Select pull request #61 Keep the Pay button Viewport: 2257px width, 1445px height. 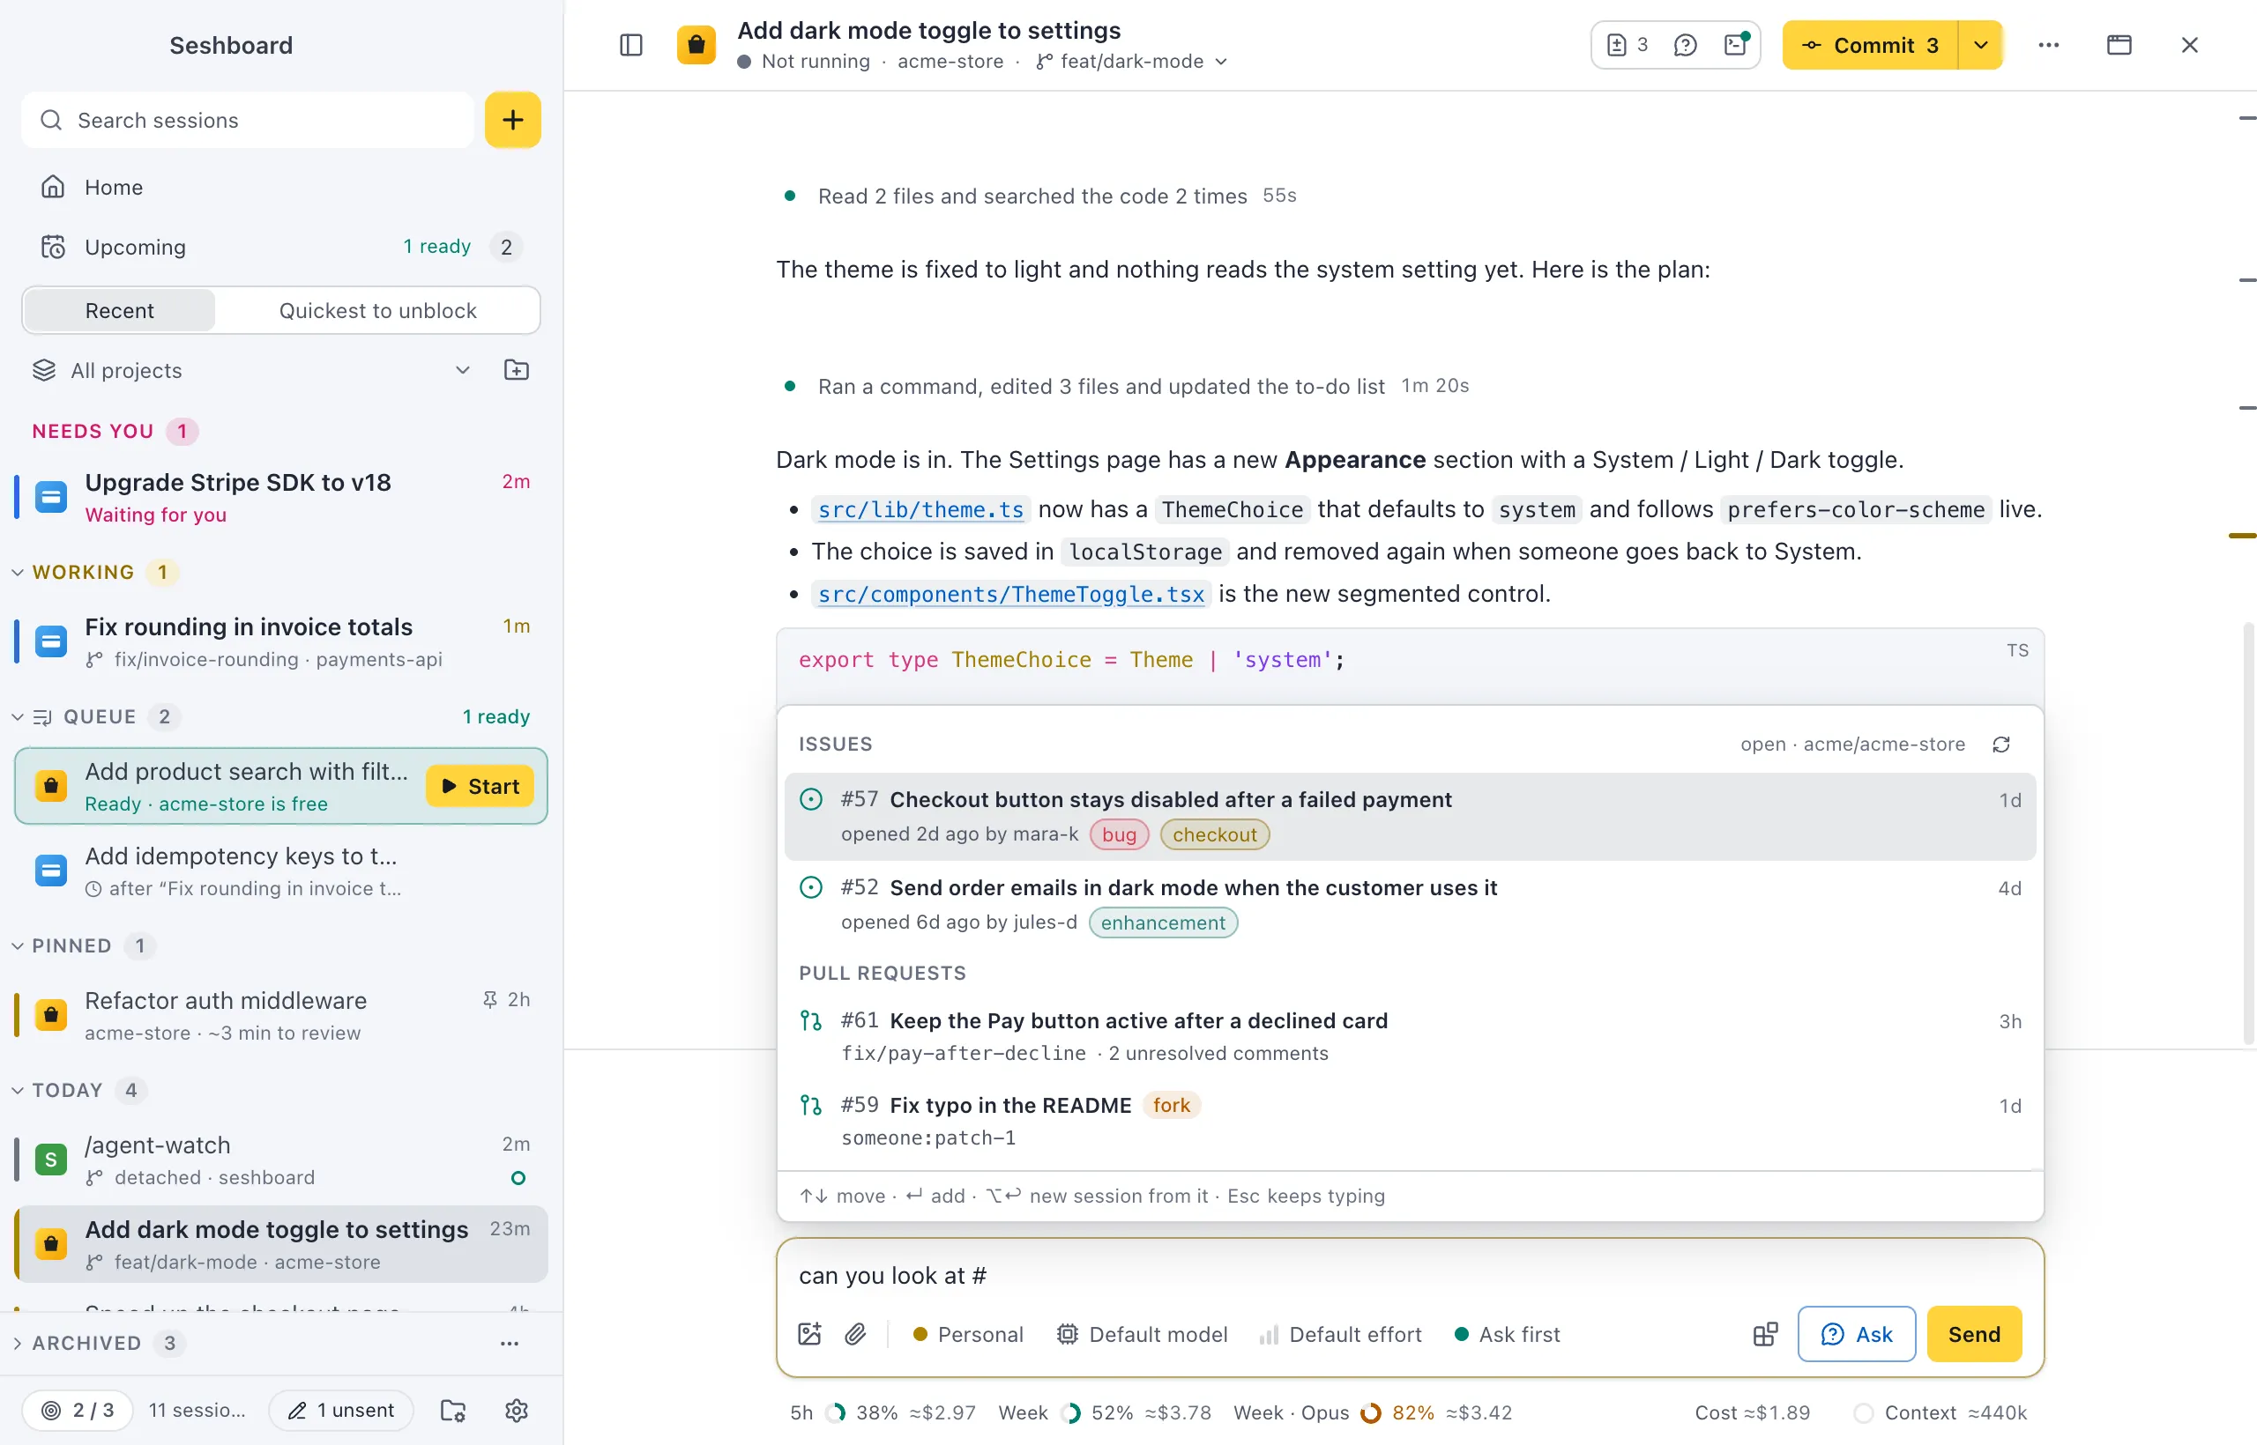click(x=1410, y=1036)
